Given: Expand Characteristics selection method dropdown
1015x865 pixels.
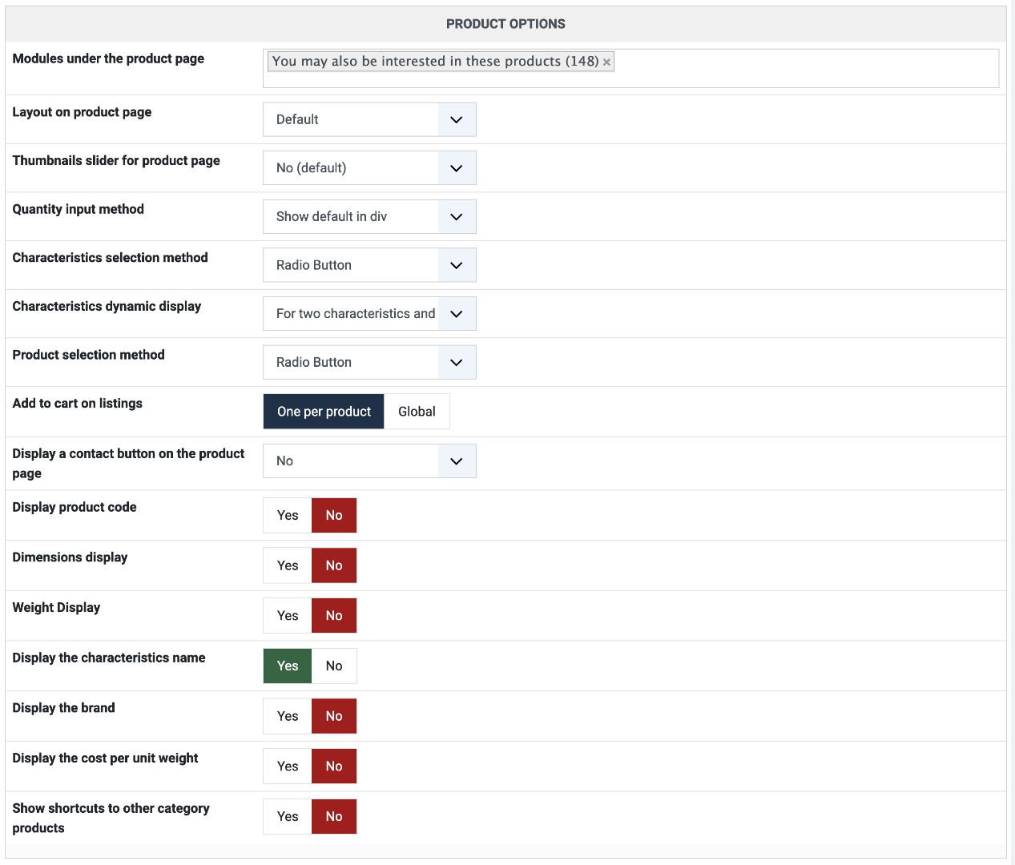Looking at the screenshot, I should (369, 265).
